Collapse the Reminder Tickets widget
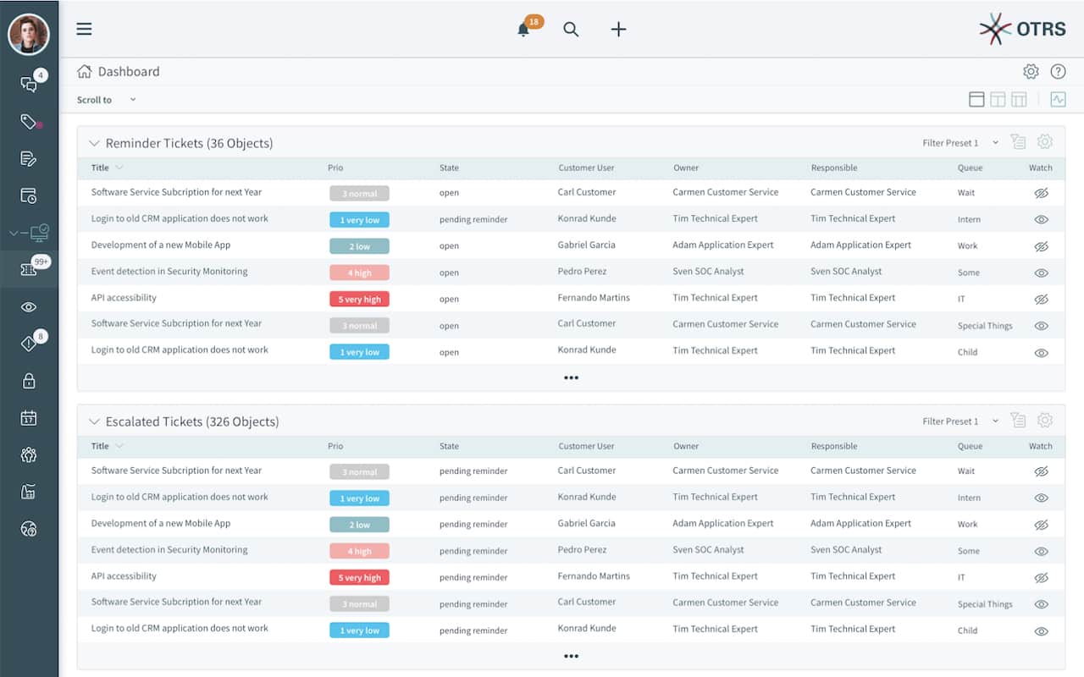 click(x=93, y=143)
